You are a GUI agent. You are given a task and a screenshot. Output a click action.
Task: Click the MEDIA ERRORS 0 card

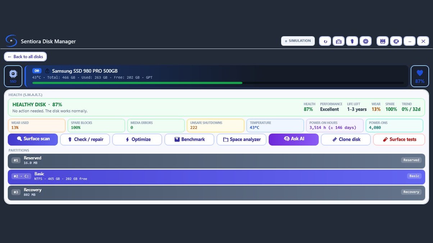coord(156,126)
